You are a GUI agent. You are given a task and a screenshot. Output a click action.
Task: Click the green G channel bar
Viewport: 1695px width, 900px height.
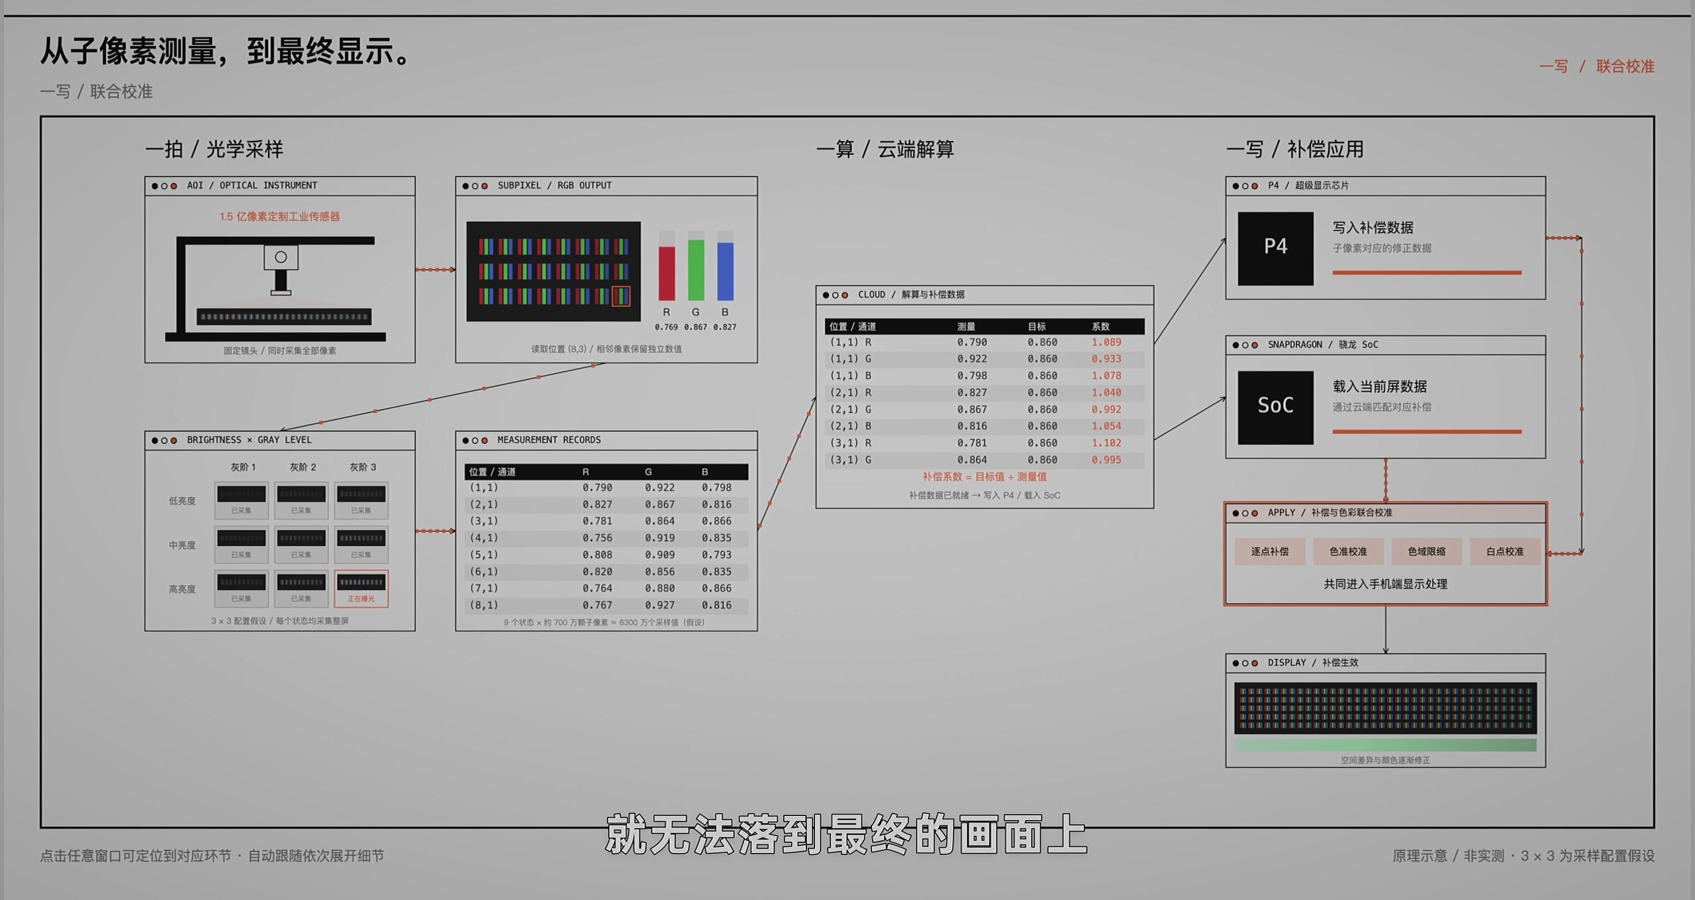tap(695, 269)
